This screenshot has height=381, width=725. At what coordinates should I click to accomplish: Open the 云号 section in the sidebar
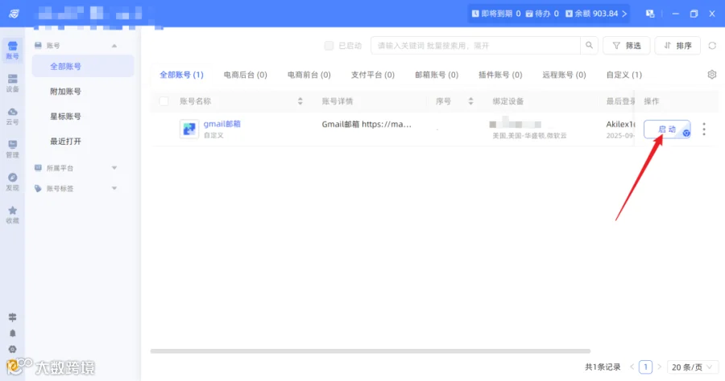[x=12, y=117]
